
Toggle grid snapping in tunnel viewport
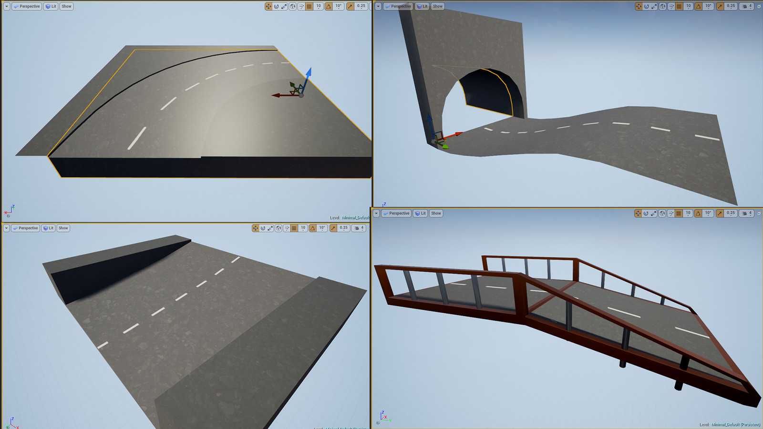(x=679, y=6)
